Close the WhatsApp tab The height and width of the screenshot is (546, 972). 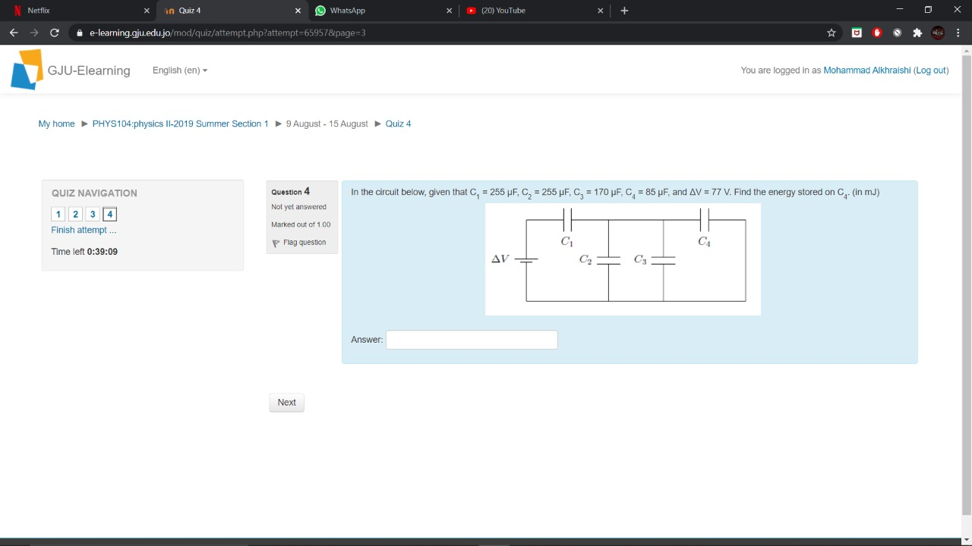(449, 11)
